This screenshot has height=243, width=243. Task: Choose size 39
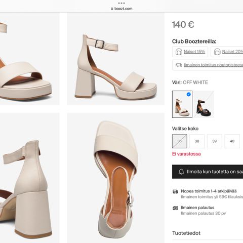coord(215,141)
